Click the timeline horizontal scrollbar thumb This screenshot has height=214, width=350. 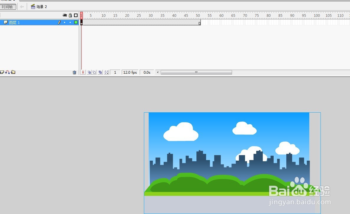point(196,72)
